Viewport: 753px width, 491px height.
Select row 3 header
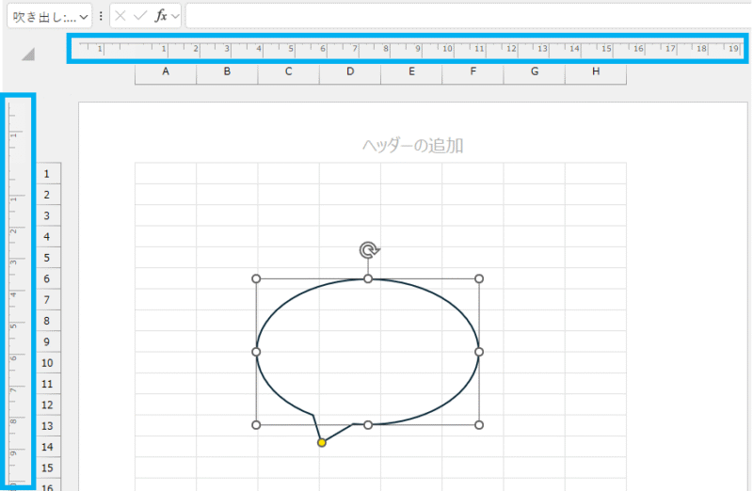(49, 215)
